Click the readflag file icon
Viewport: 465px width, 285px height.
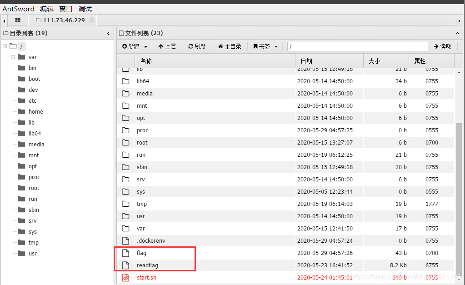(x=126, y=265)
